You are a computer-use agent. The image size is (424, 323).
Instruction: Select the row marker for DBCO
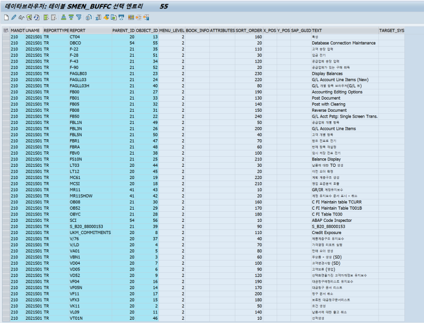tap(6, 43)
